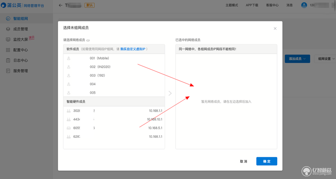336x179 pixels.
Task: Select hardware device starting 3028
Action: pyautogui.click(x=114, y=111)
